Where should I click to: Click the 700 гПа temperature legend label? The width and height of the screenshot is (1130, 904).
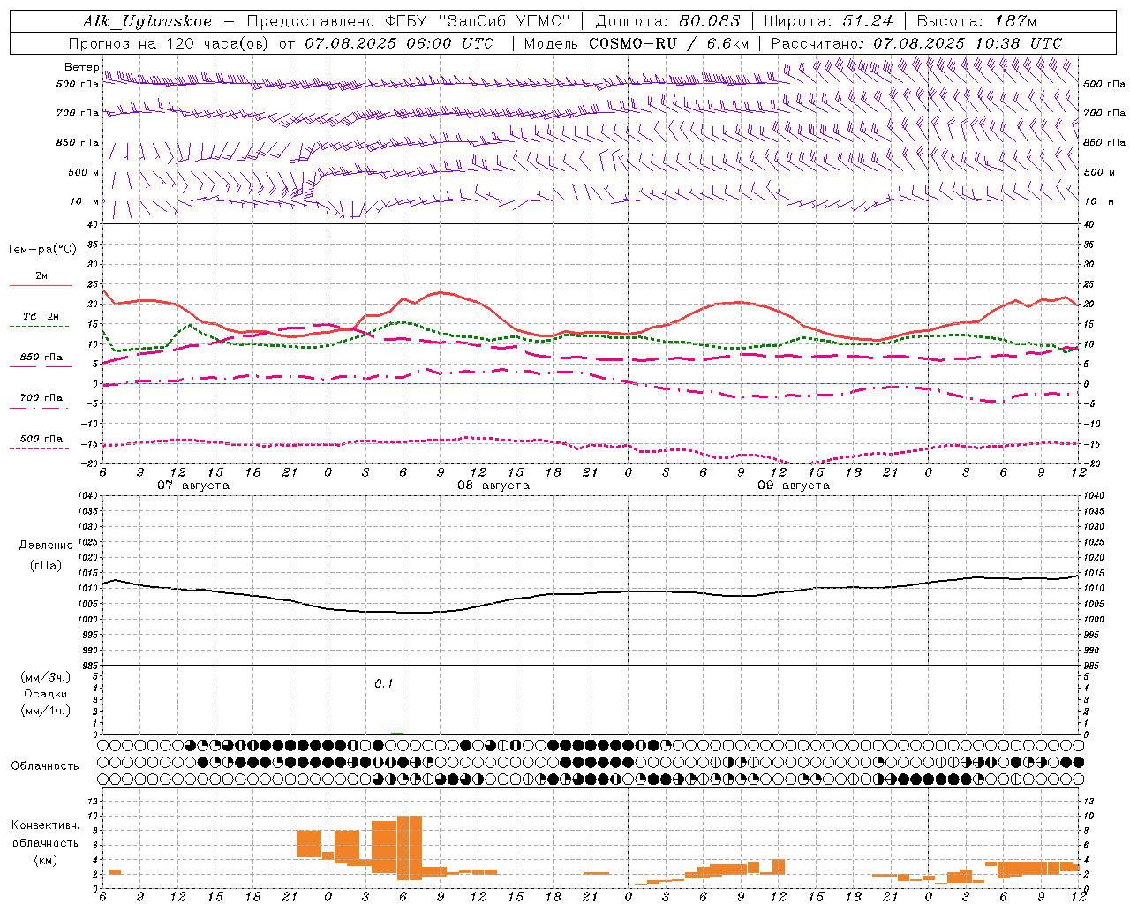[41, 398]
